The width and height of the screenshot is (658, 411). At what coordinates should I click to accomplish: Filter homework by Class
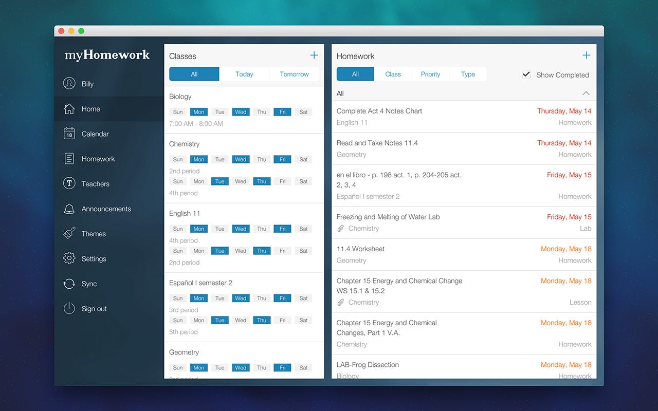(x=393, y=74)
